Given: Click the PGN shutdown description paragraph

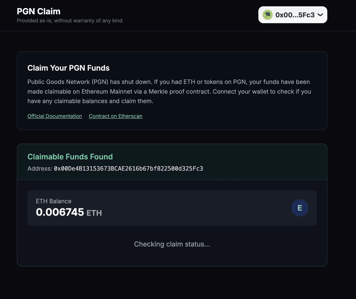Looking at the screenshot, I should click(169, 91).
